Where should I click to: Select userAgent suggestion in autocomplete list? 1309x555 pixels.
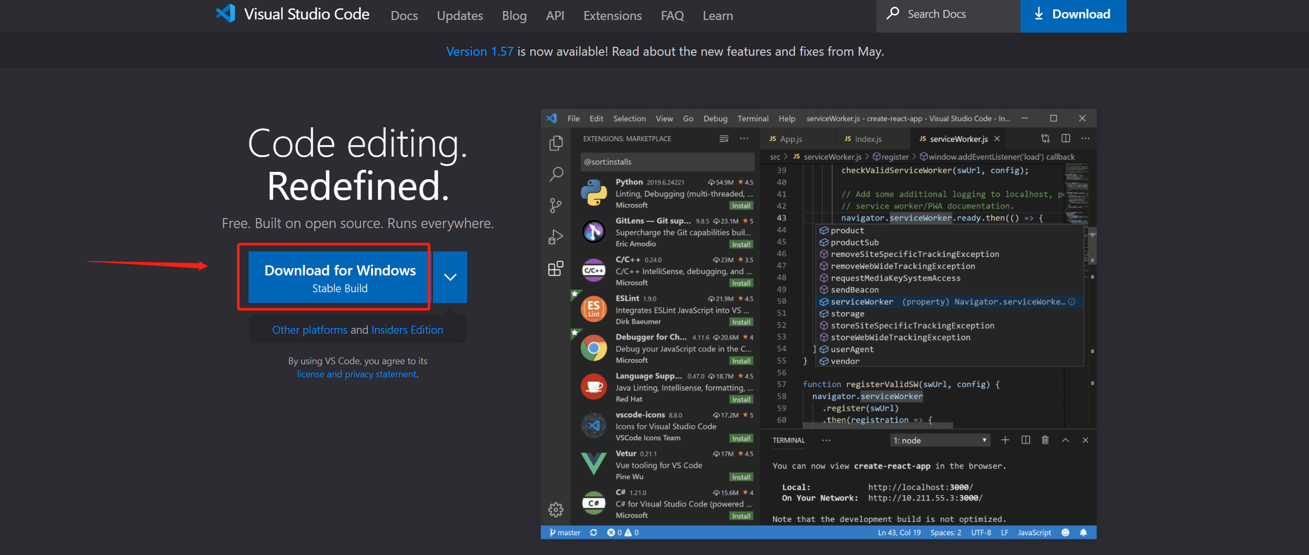click(x=949, y=350)
